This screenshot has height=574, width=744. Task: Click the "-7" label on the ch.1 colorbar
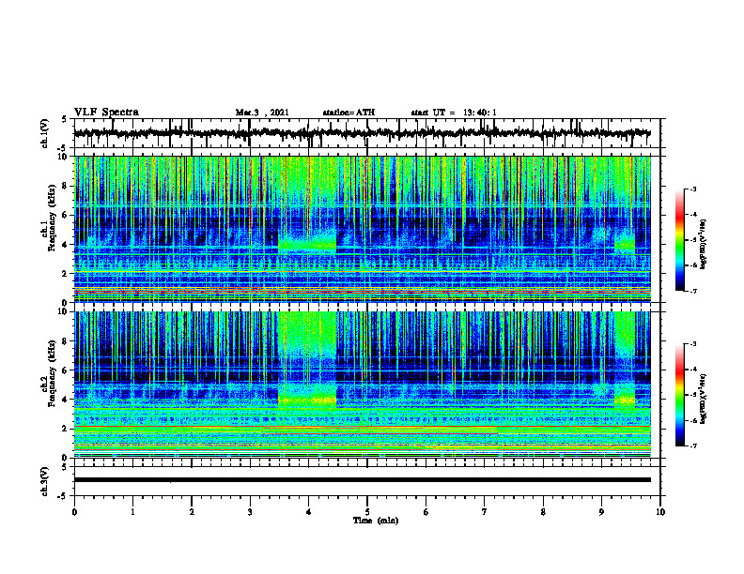pyautogui.click(x=693, y=291)
